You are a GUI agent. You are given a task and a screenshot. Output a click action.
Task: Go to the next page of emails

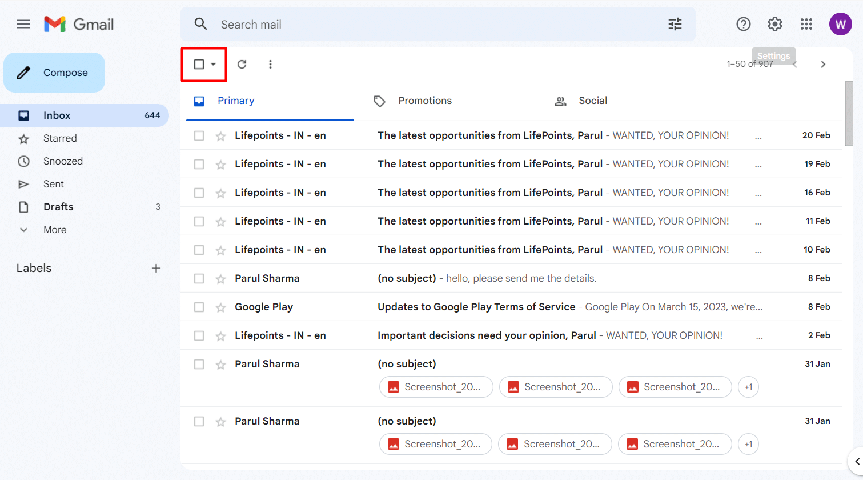pyautogui.click(x=823, y=64)
